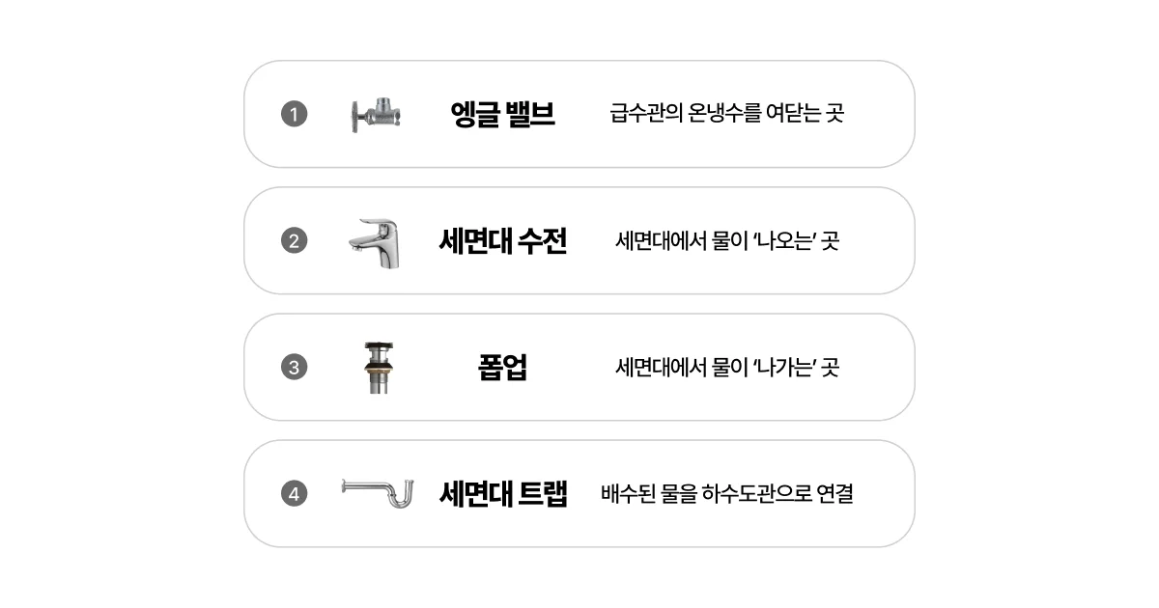Select the 엥글 밸브 title text
The width and height of the screenshot is (1159, 608).
pyautogui.click(x=502, y=115)
